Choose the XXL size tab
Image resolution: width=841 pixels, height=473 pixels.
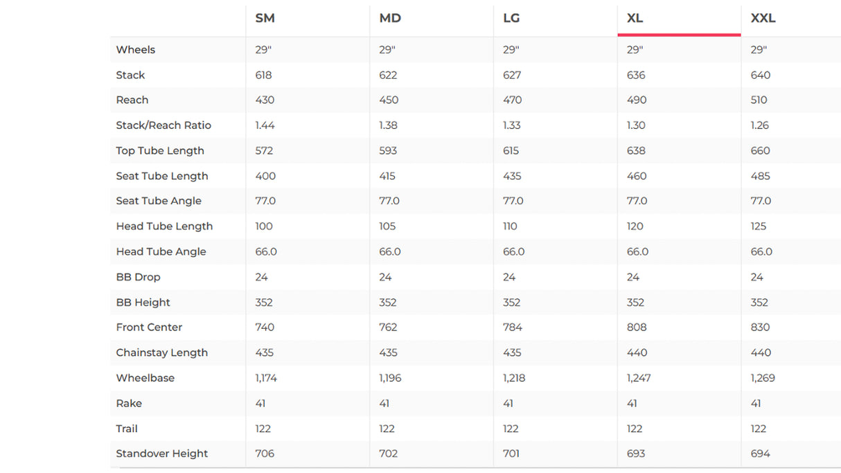tap(763, 19)
